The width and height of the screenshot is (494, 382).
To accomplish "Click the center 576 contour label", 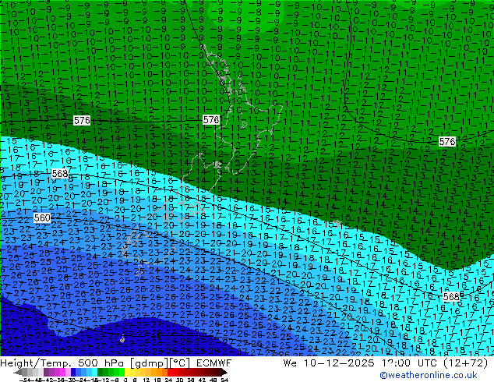I will 211,120.
